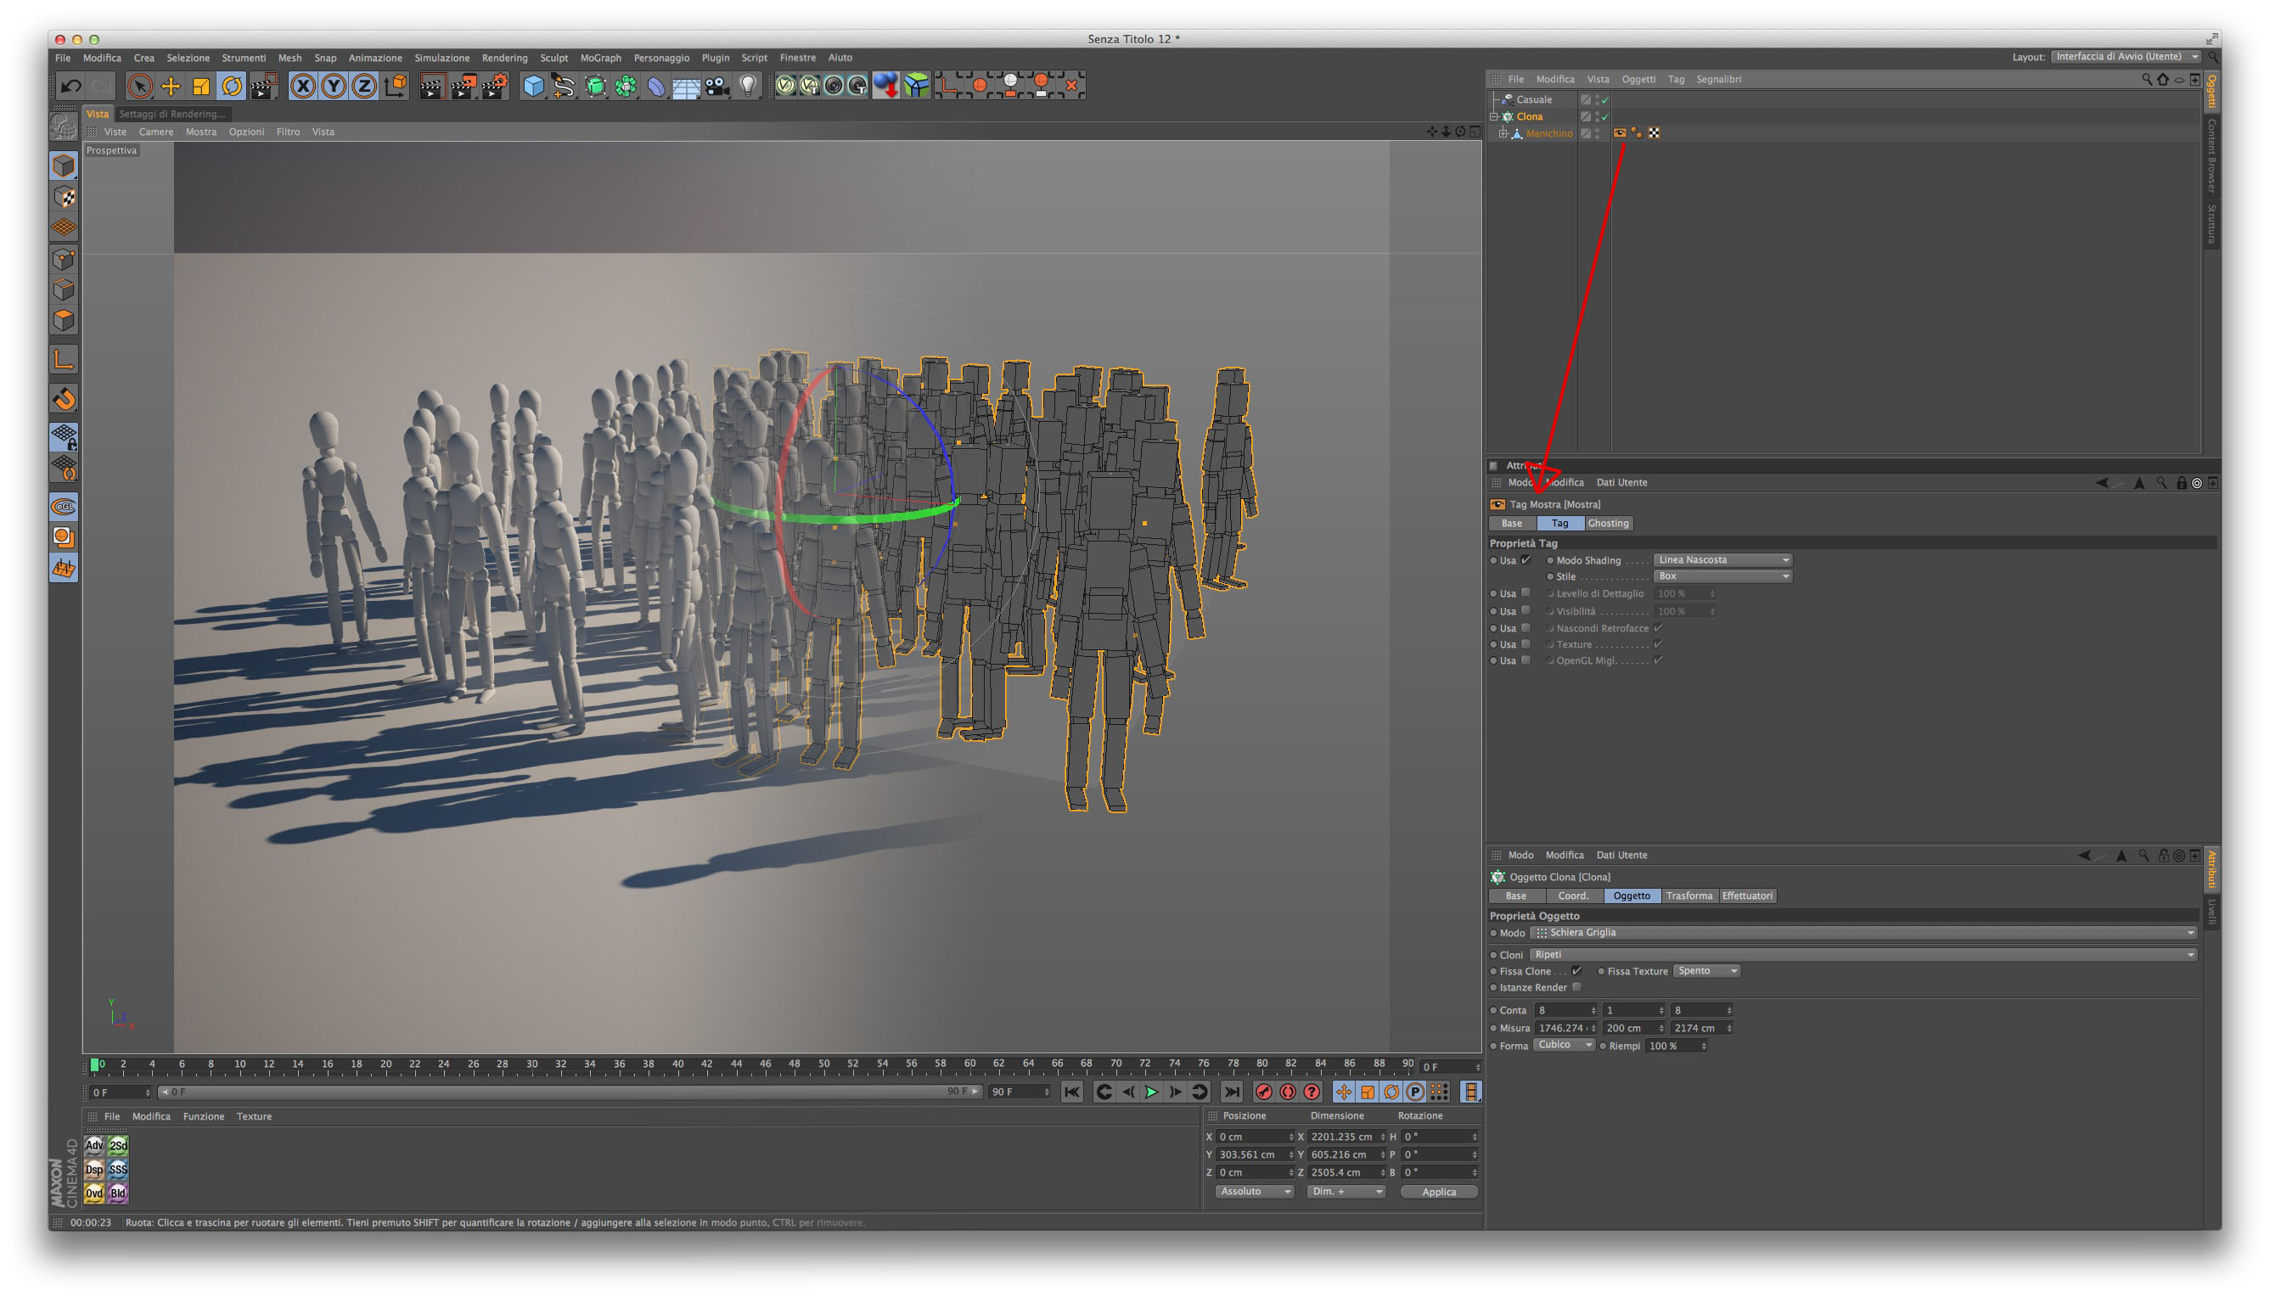The height and width of the screenshot is (1297, 2270).
Task: Add a camera object from toolbar
Action: [717, 87]
